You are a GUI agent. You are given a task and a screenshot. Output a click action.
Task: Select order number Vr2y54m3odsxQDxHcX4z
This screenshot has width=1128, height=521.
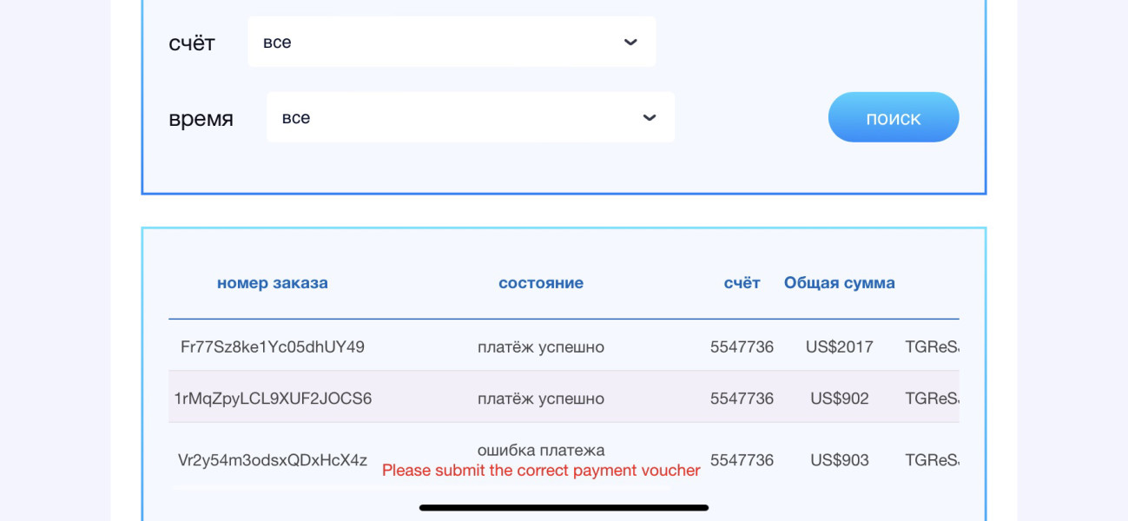click(273, 460)
